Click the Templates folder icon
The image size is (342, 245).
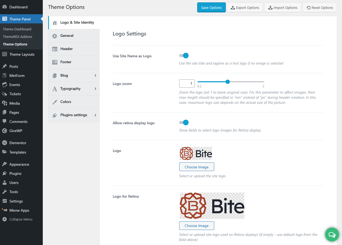pyautogui.click(x=5, y=152)
